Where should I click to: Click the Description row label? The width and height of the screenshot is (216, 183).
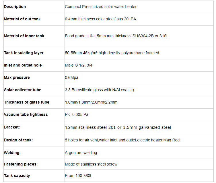pyautogui.click(x=15, y=7)
